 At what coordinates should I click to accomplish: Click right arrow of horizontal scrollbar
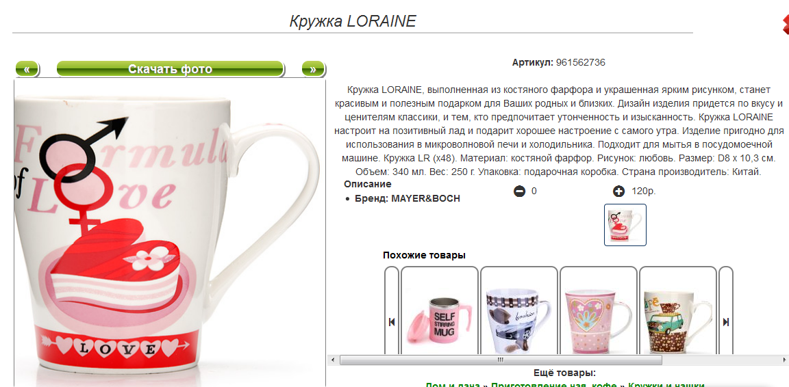point(784,360)
